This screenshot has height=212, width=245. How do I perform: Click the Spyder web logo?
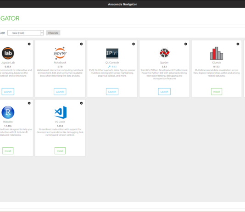pos(164,53)
